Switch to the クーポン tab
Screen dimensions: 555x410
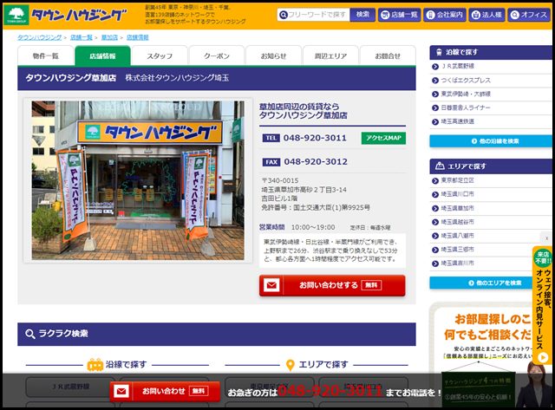click(x=217, y=55)
